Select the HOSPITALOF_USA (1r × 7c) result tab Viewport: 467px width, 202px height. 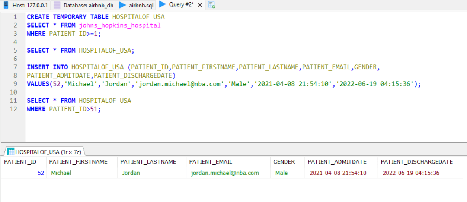pos(45,152)
